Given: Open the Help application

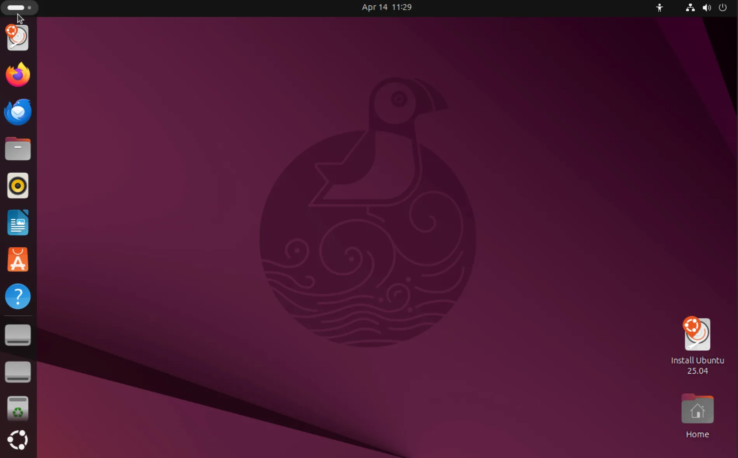Looking at the screenshot, I should pyautogui.click(x=17, y=296).
